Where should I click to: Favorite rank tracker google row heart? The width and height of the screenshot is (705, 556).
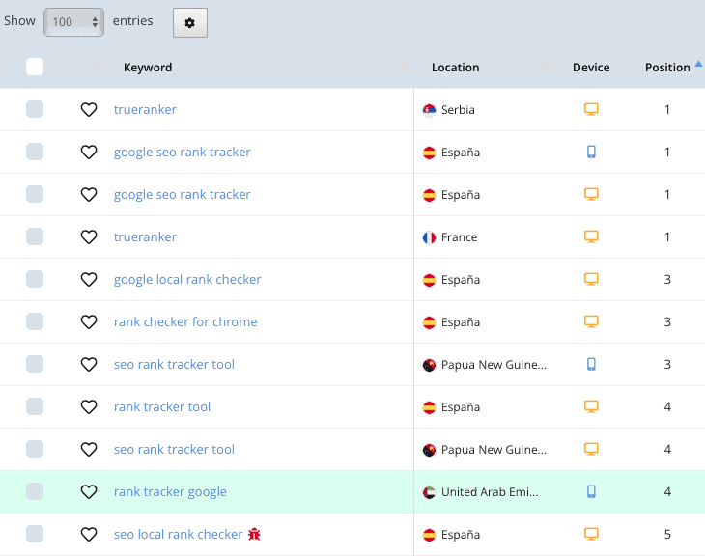pos(89,491)
